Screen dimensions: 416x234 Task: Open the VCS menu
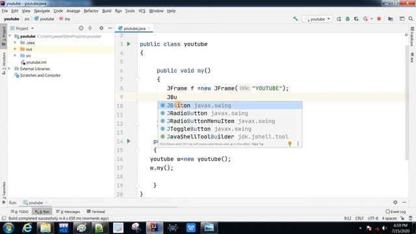[x=142, y=11]
